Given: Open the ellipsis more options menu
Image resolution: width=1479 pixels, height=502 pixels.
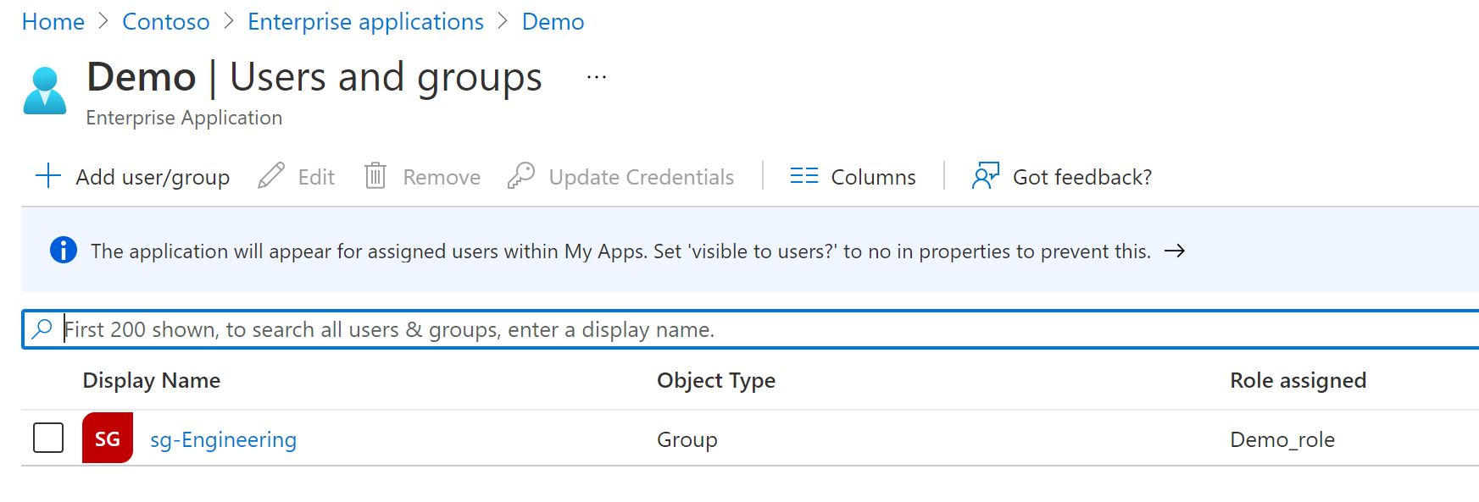Looking at the screenshot, I should tap(597, 78).
